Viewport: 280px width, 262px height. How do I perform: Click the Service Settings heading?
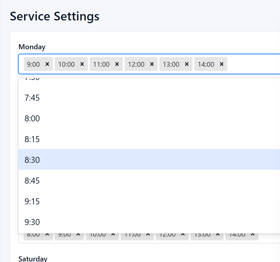coord(54,16)
